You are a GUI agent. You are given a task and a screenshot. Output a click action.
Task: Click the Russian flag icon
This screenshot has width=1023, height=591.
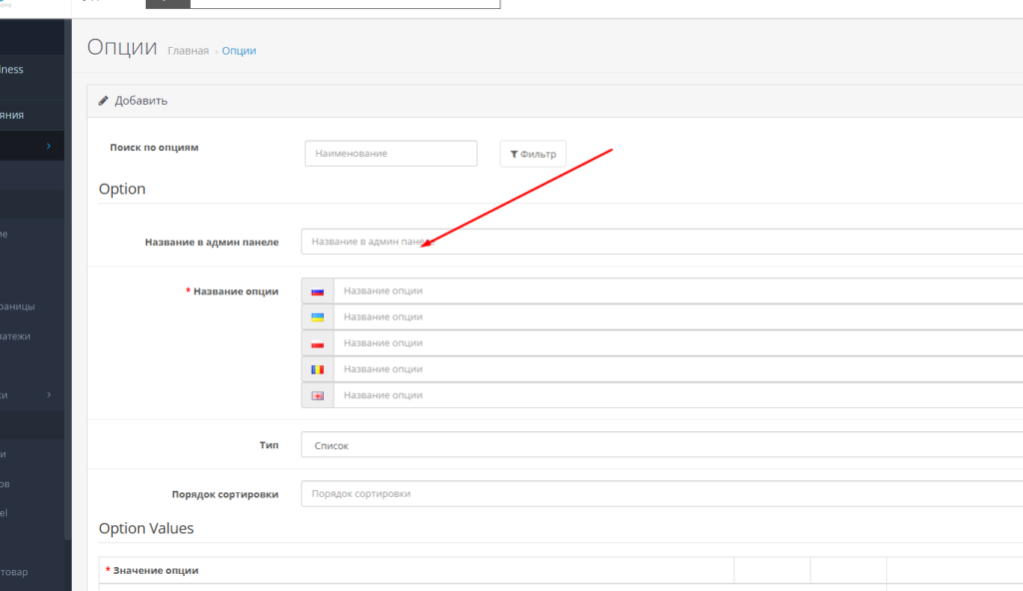(318, 292)
